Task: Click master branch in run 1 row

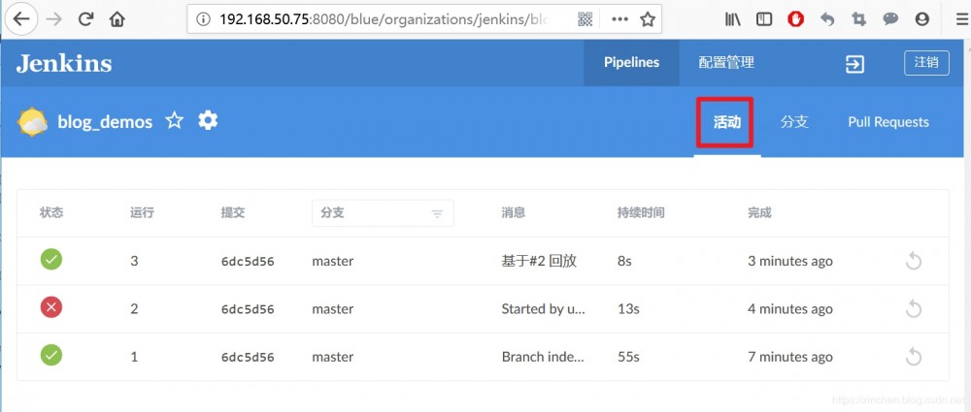Action: click(332, 357)
